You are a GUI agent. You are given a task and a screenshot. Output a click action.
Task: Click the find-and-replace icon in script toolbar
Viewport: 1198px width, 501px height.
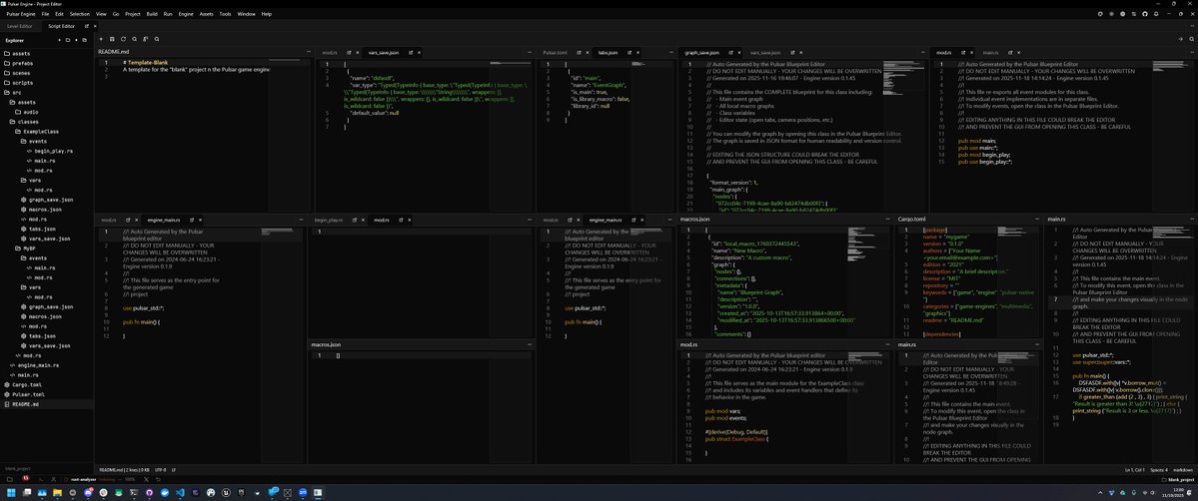click(145, 39)
